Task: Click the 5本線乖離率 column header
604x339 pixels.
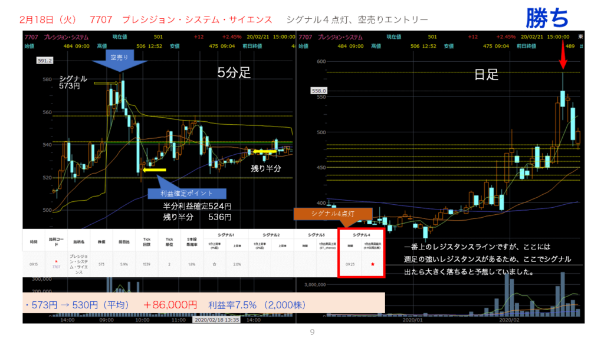Action: (192, 242)
